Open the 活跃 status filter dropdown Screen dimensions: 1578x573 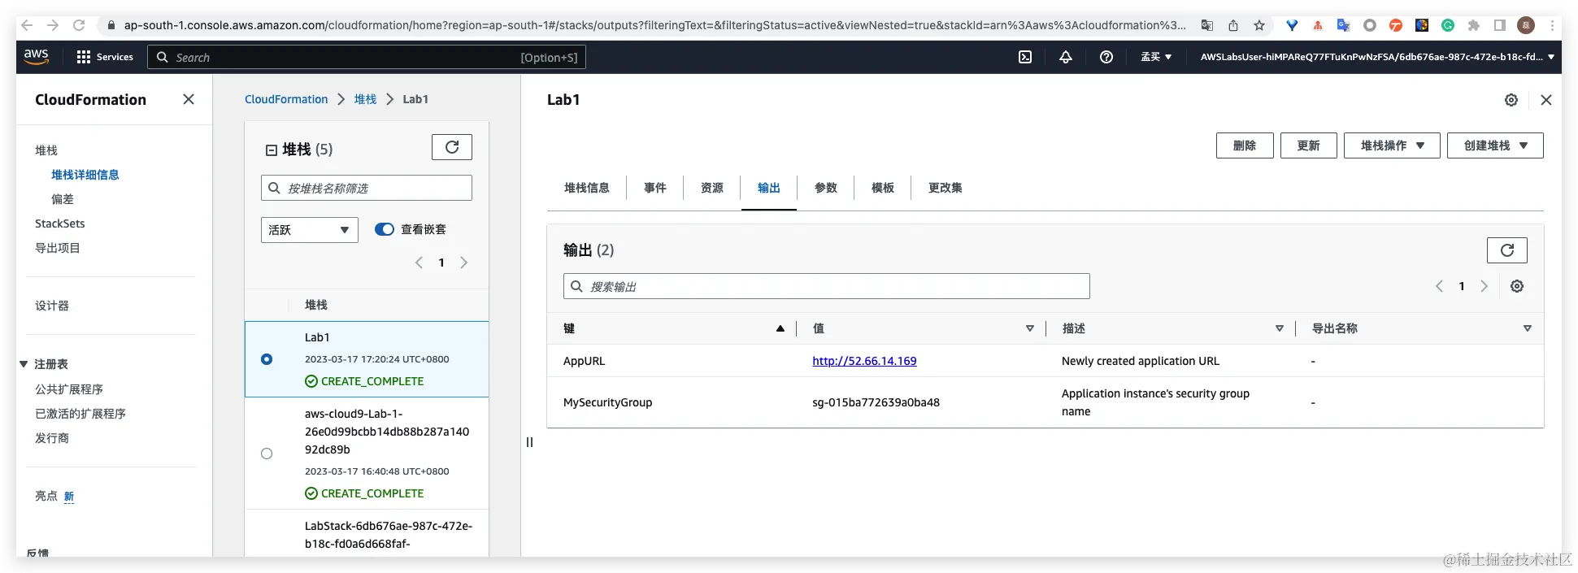click(x=310, y=230)
